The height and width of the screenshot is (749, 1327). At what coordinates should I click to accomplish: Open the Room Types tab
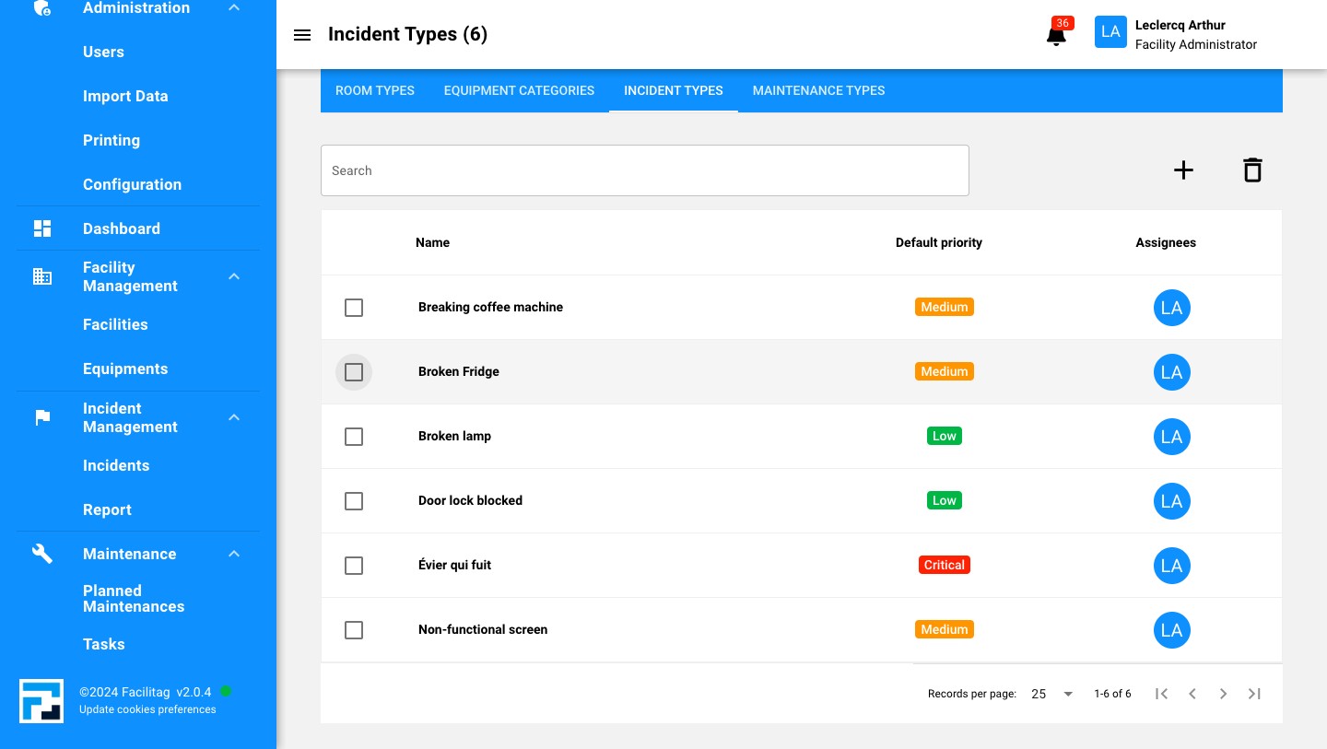pos(374,90)
